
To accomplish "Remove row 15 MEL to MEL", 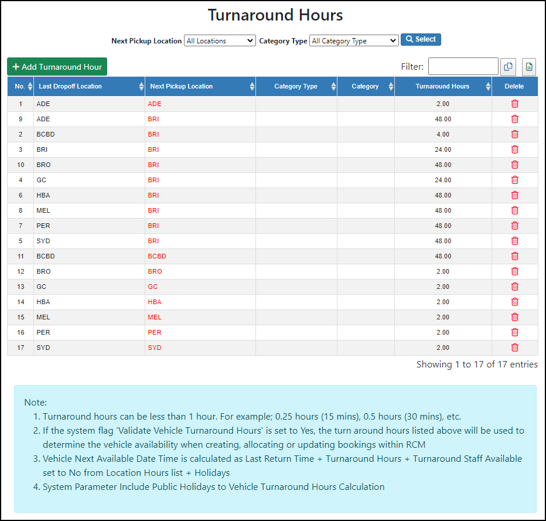I will pos(514,317).
